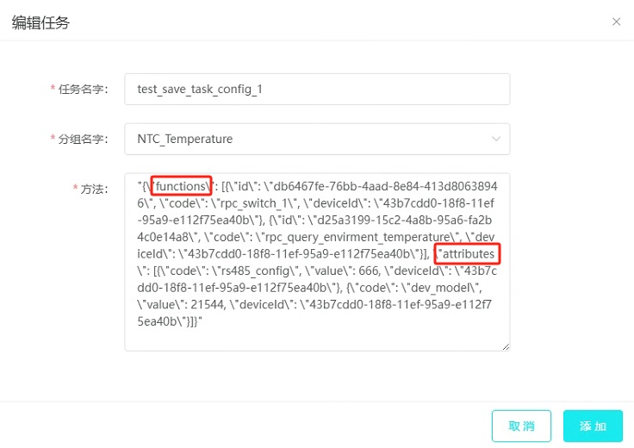
Task: Click the 任务名字 input containing test_save_task_config_1
Action: 317,89
